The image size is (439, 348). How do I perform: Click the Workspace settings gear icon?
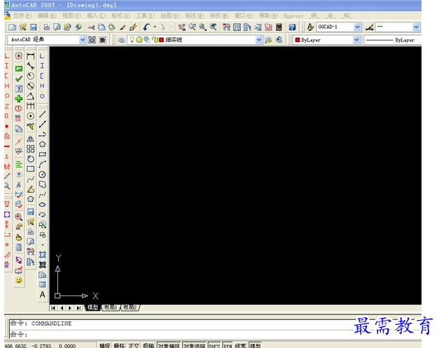click(92, 40)
